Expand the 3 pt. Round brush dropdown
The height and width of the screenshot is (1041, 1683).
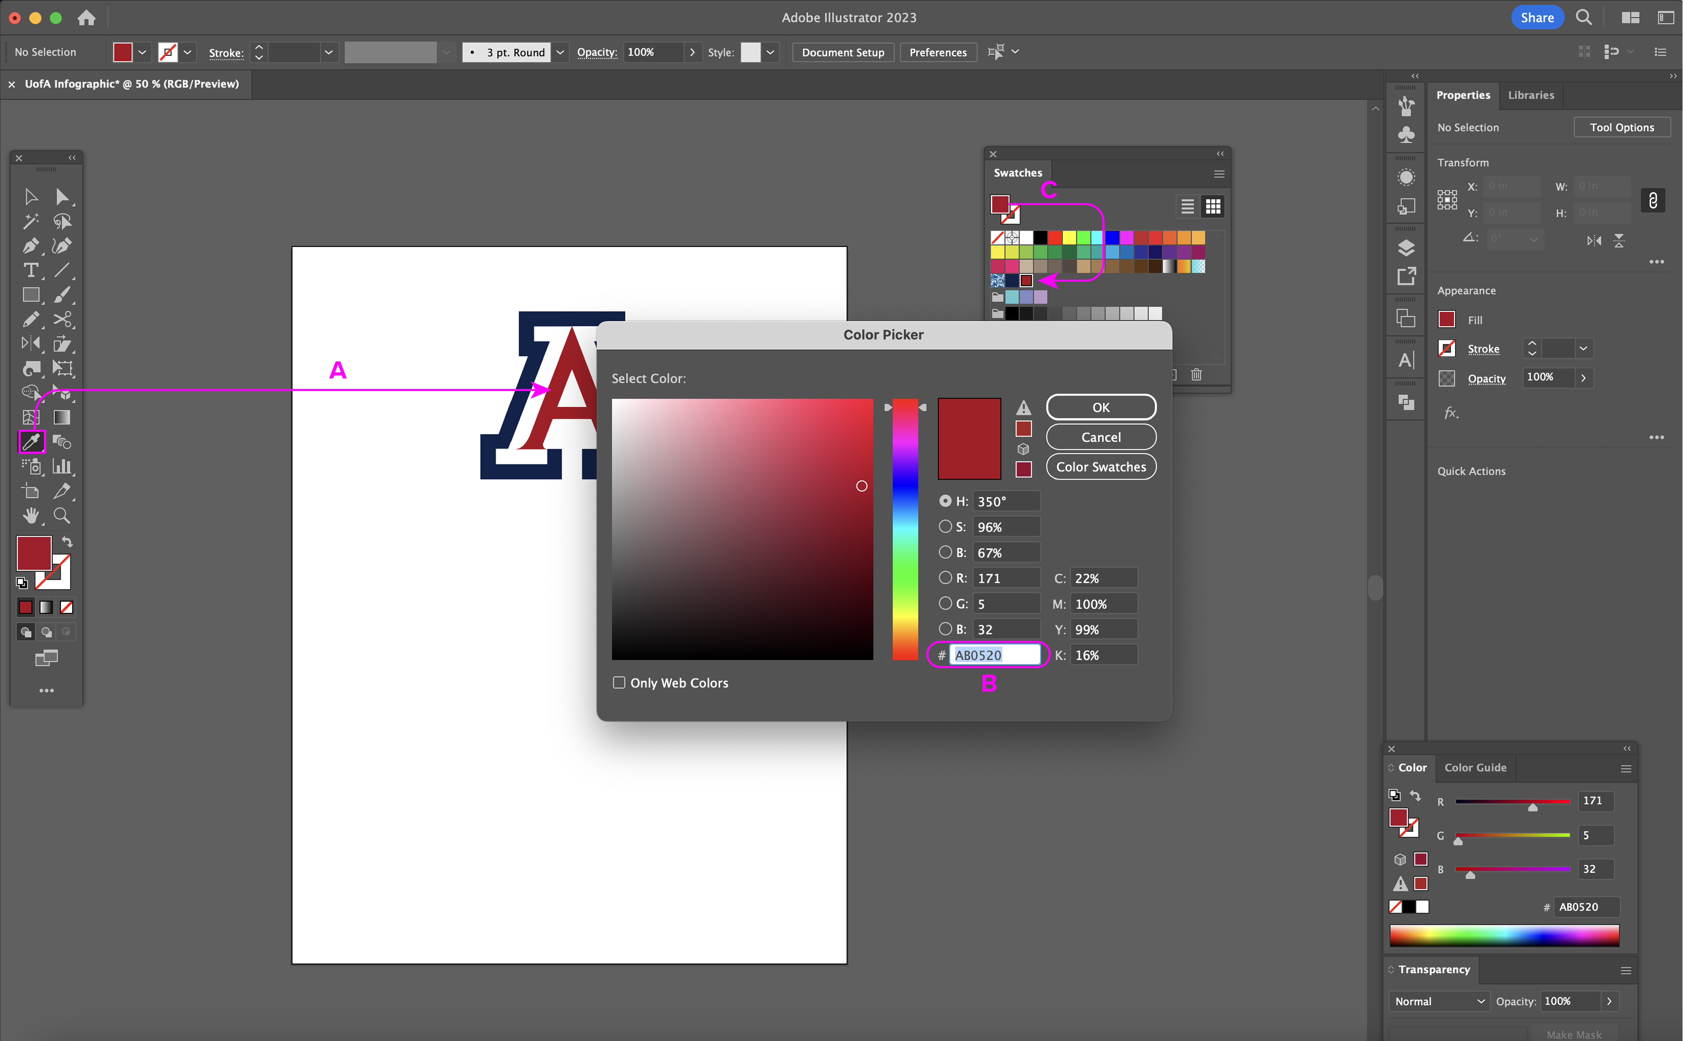[x=560, y=52]
